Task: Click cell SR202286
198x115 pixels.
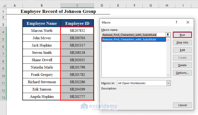Action: point(77,82)
